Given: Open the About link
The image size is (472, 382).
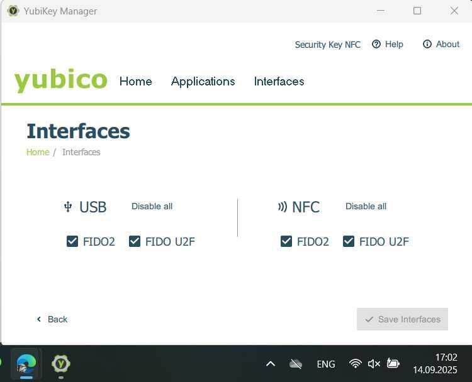Looking at the screenshot, I should (x=441, y=44).
